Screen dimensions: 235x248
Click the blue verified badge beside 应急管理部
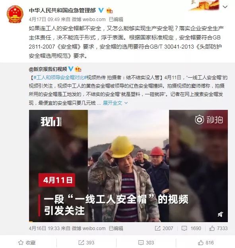pyautogui.click(x=101, y=11)
